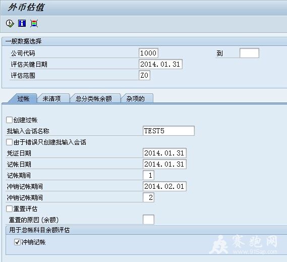
Task: Open the 总分类帐余额 tab
Action: tap(94, 99)
